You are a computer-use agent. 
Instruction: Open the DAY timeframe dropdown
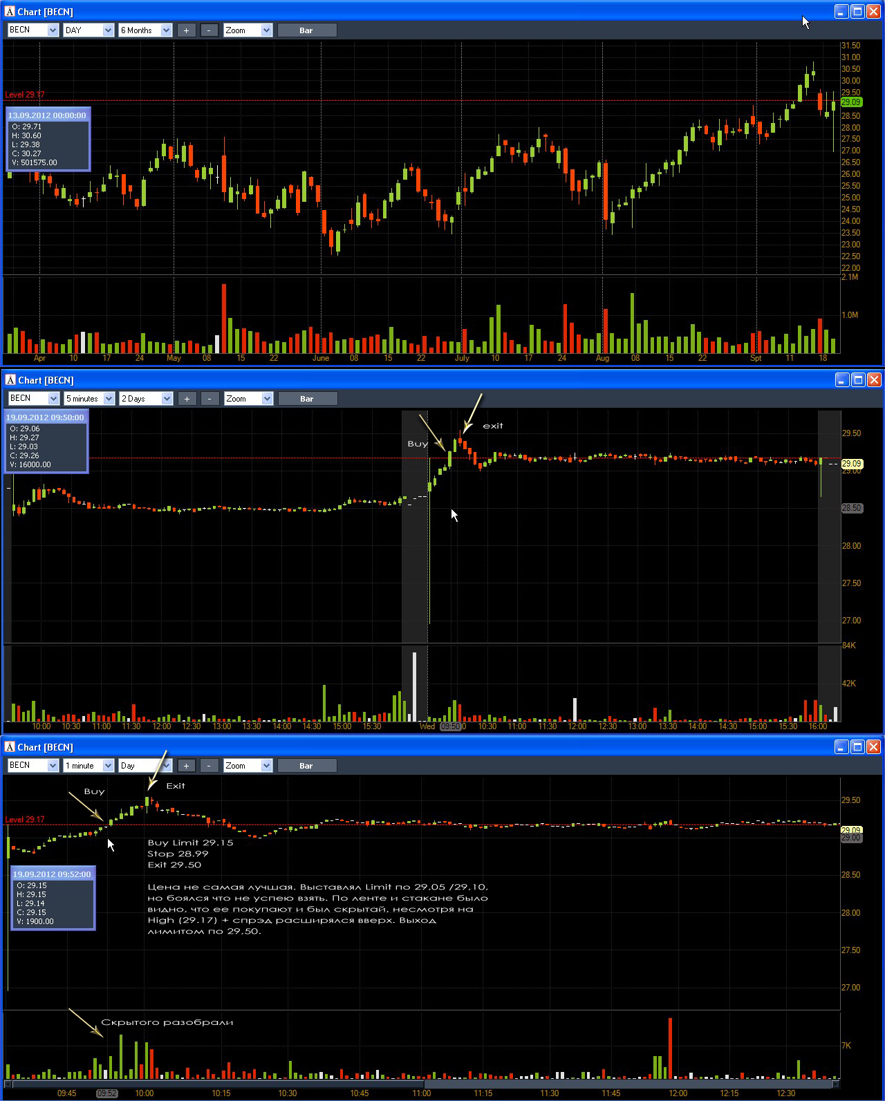click(x=88, y=30)
